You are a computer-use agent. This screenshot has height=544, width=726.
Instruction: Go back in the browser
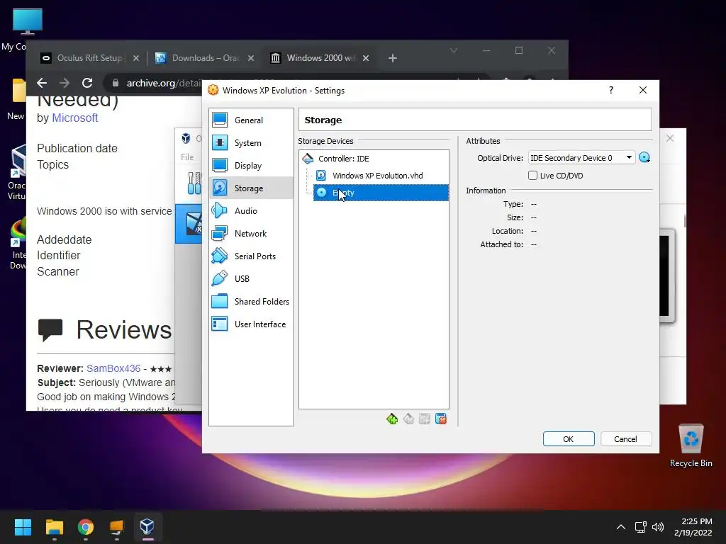[42, 84]
